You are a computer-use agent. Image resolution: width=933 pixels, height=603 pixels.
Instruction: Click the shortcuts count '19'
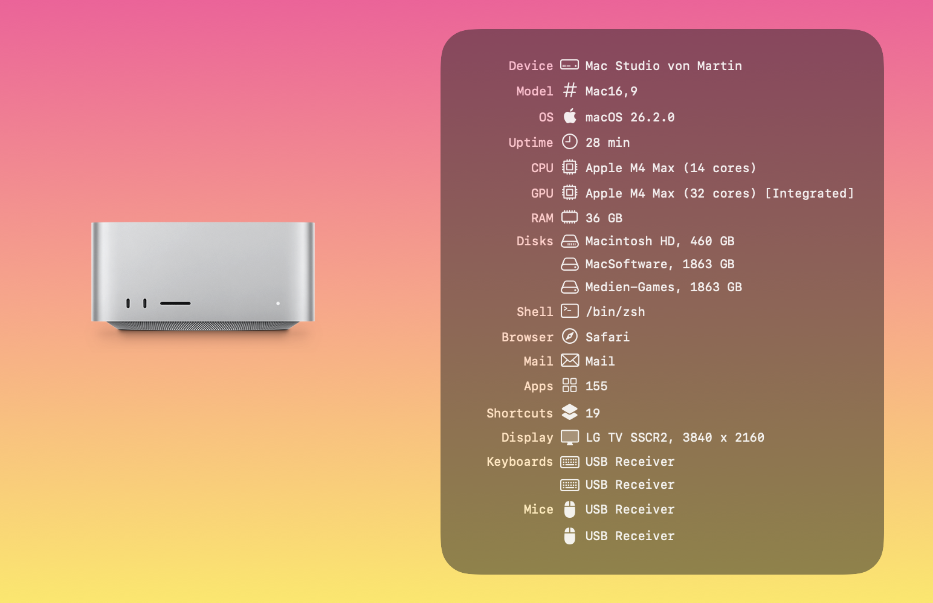click(593, 413)
